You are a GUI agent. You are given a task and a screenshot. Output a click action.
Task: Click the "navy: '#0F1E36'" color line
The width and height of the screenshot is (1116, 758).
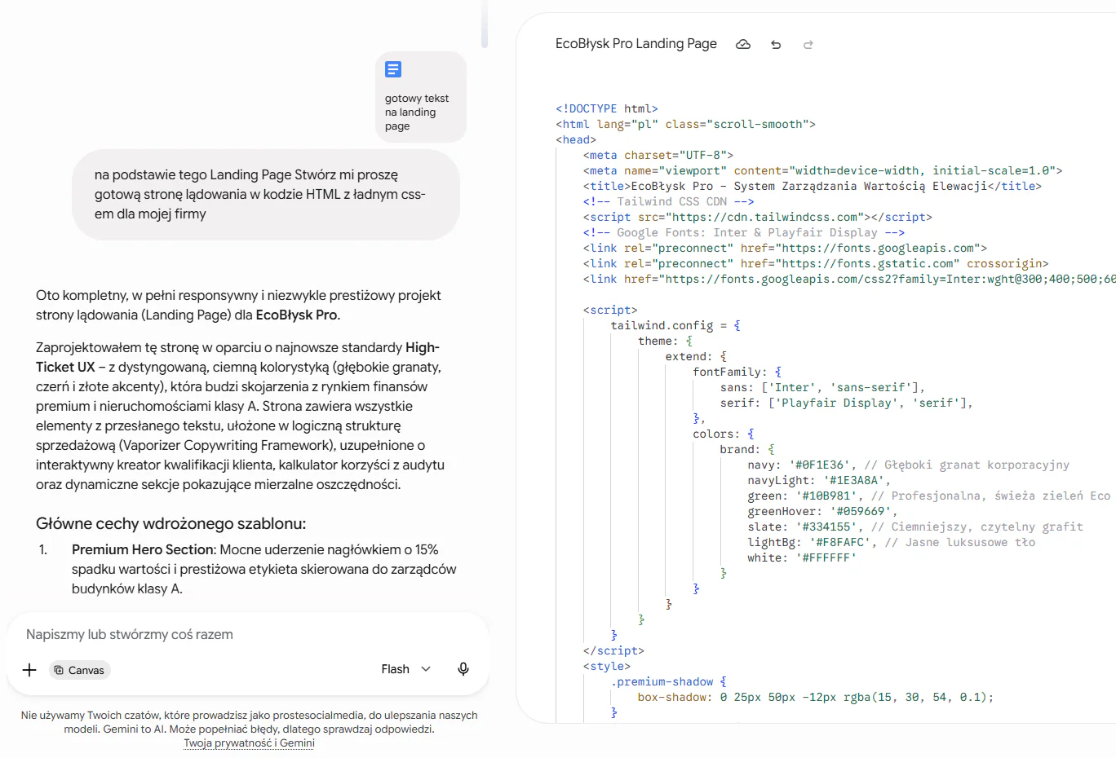click(x=908, y=465)
